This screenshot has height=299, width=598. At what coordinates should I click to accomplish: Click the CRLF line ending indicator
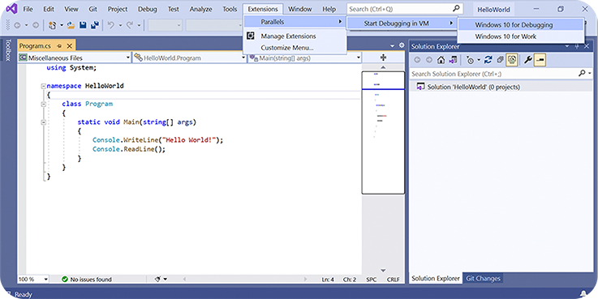point(393,280)
